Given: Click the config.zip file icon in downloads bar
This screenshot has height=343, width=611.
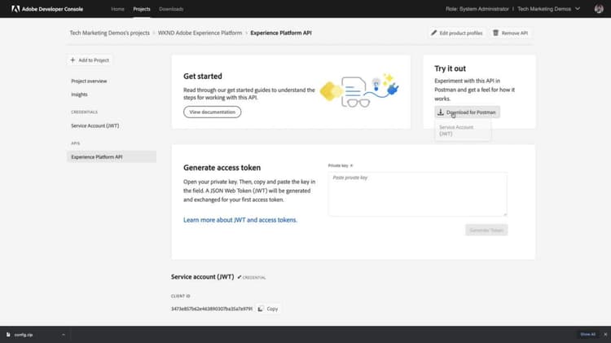Looking at the screenshot, I should point(8,334).
